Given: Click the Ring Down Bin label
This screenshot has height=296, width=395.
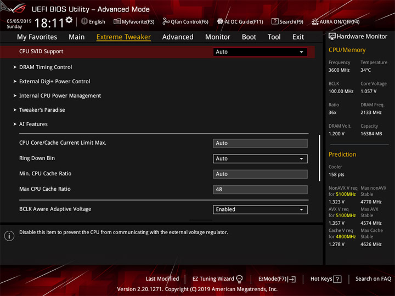Looking at the screenshot, I should coord(37,158).
